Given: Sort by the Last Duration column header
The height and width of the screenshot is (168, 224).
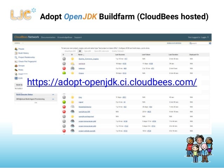Looking at the screenshot, I should (173, 55).
